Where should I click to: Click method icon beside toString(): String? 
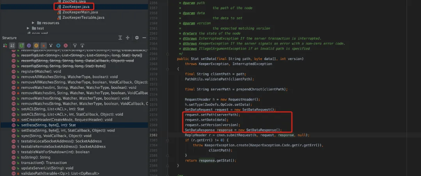14,157
